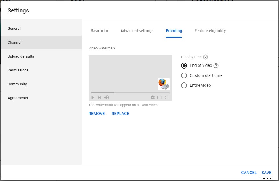
Task: Click the watermark thumbnail image in preview
Action: (x=164, y=84)
